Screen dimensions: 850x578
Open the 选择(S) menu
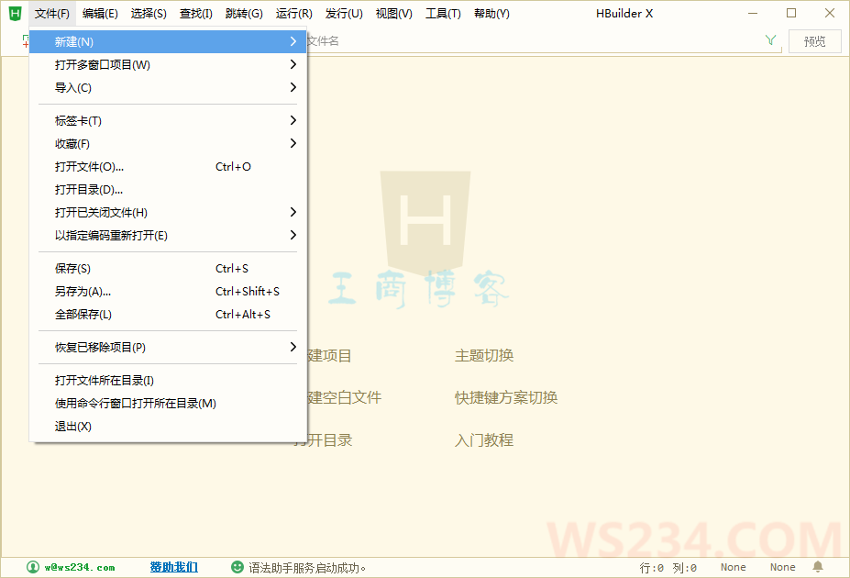(149, 14)
